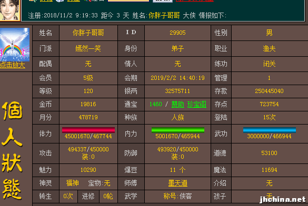Select the 种族 value 人族
Screen dimensions: 308x206
pos(177,117)
